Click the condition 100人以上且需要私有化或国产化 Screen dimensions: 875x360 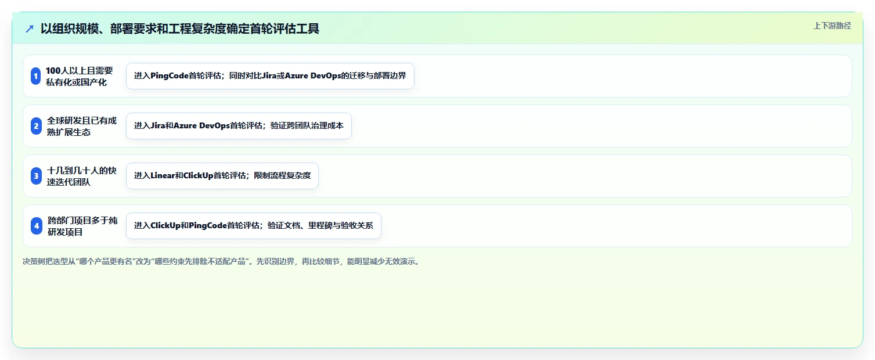pyautogui.click(x=80, y=76)
